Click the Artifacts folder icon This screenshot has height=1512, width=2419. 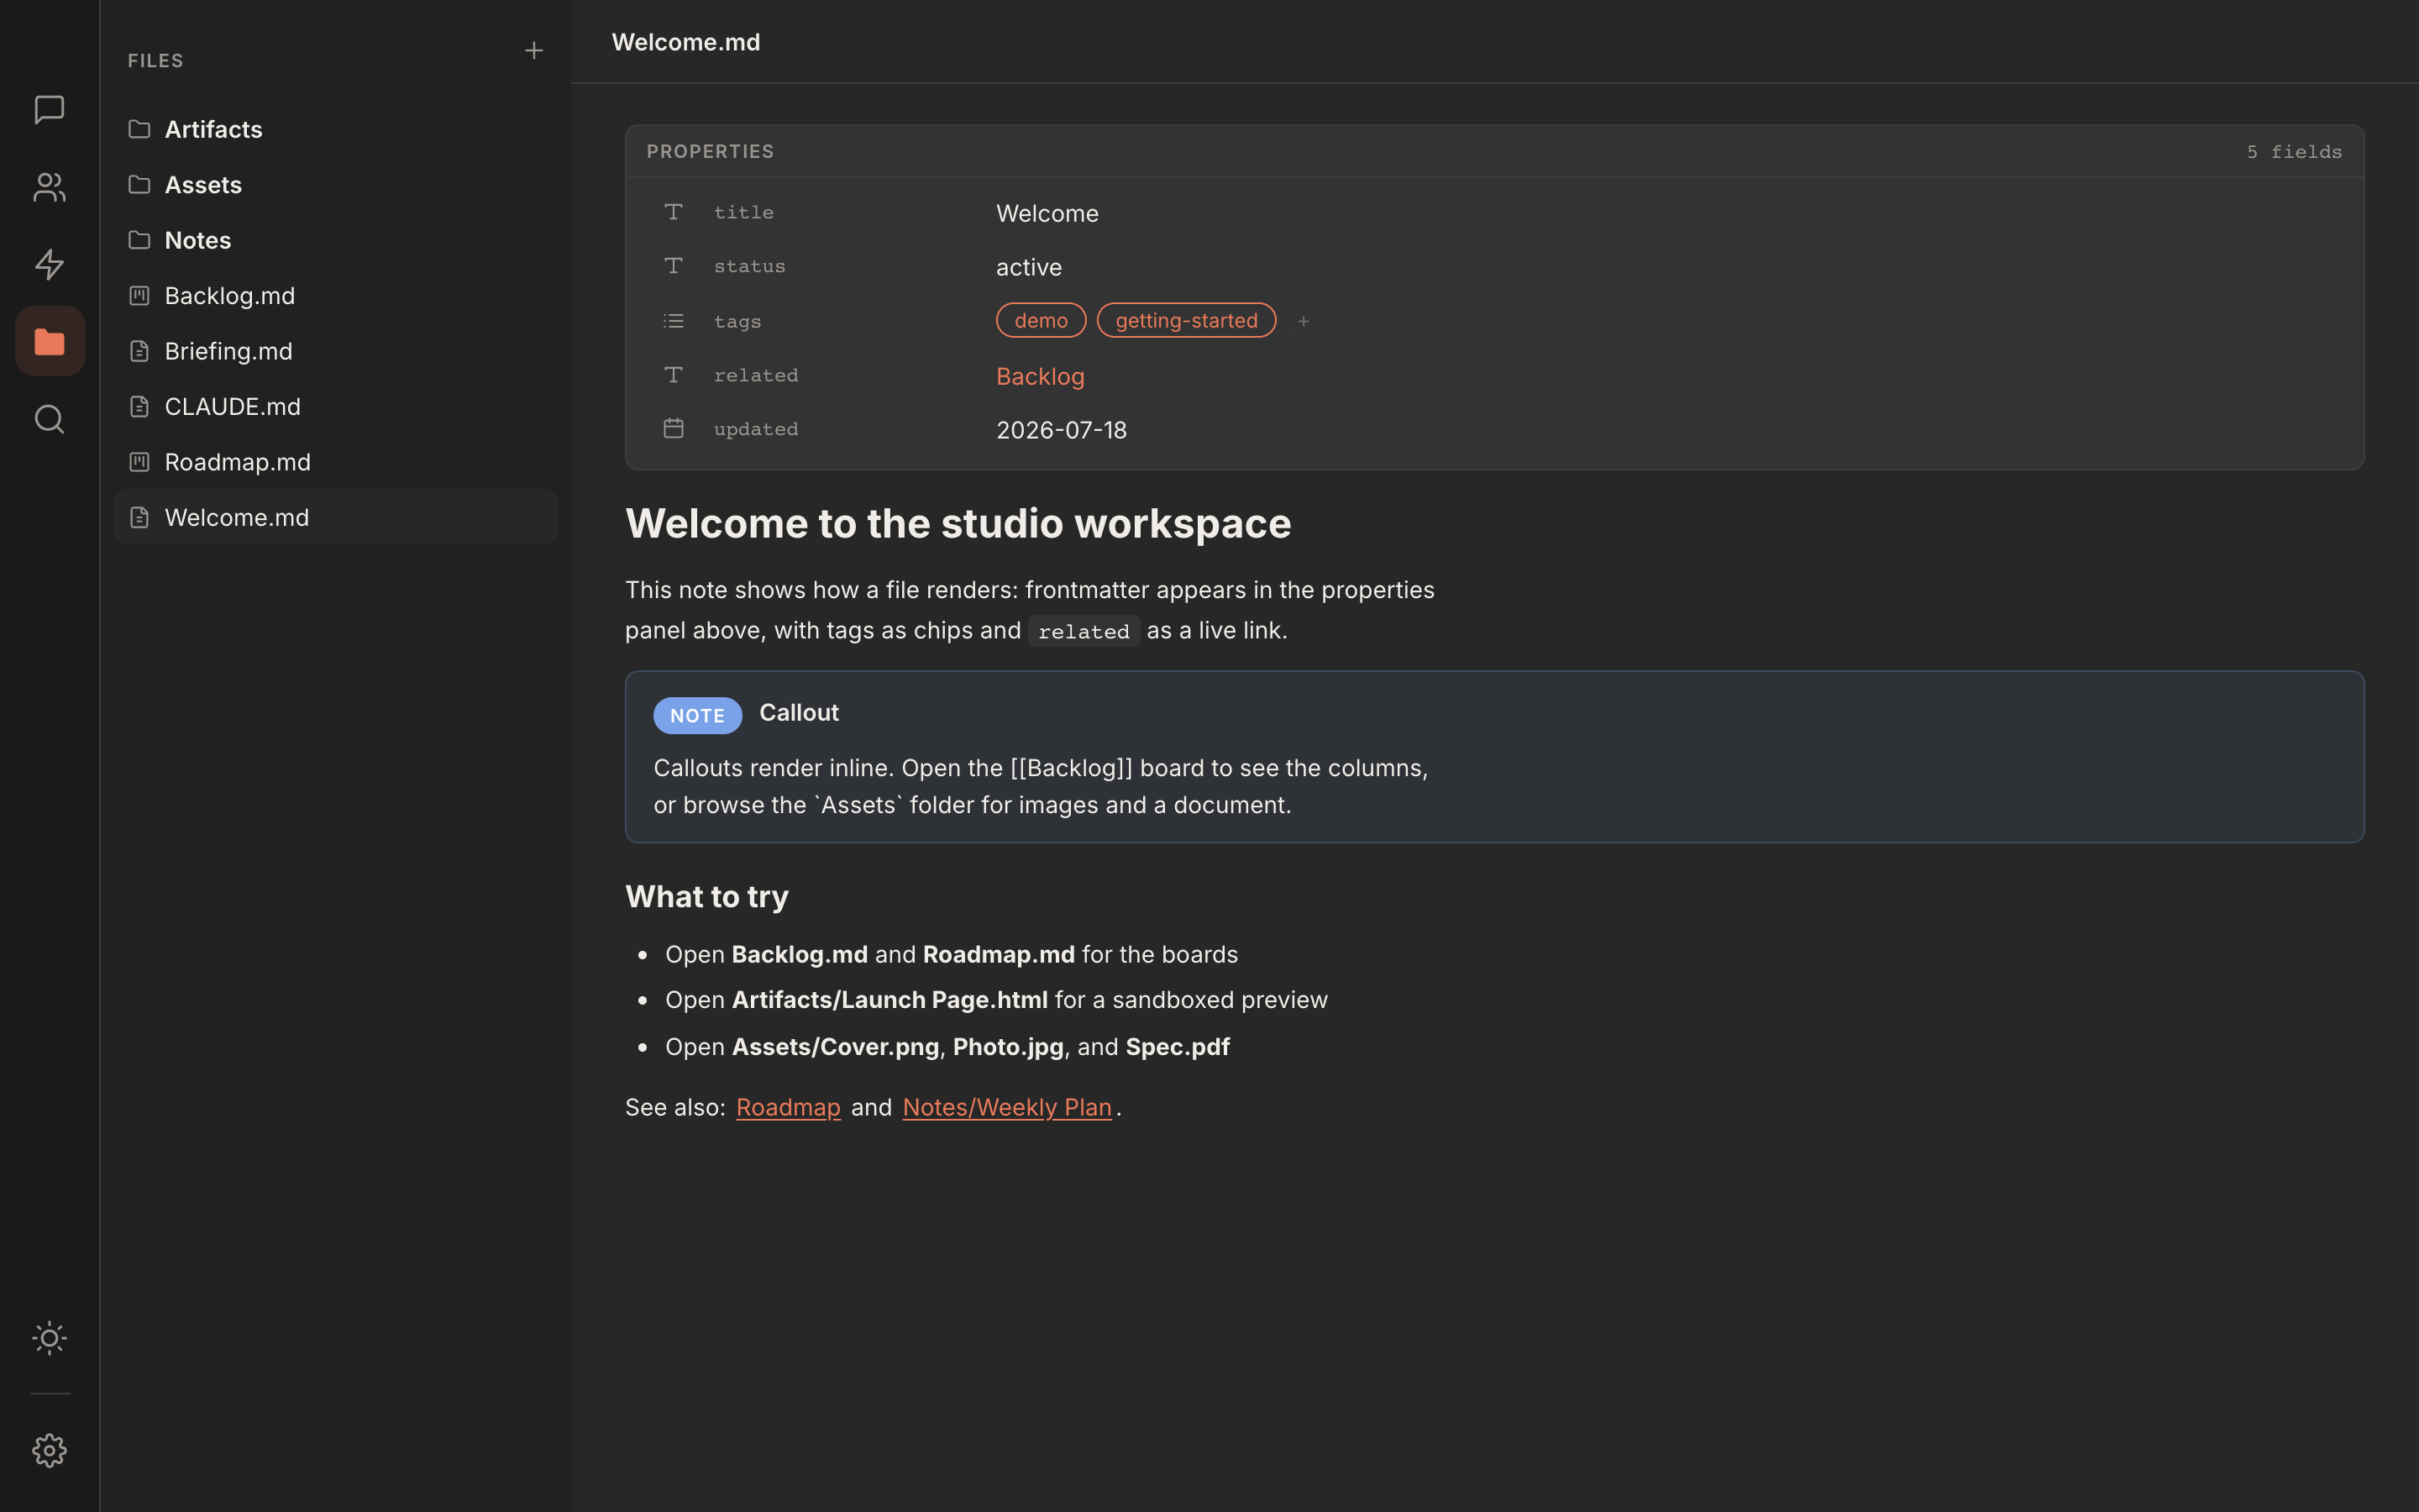(139, 129)
